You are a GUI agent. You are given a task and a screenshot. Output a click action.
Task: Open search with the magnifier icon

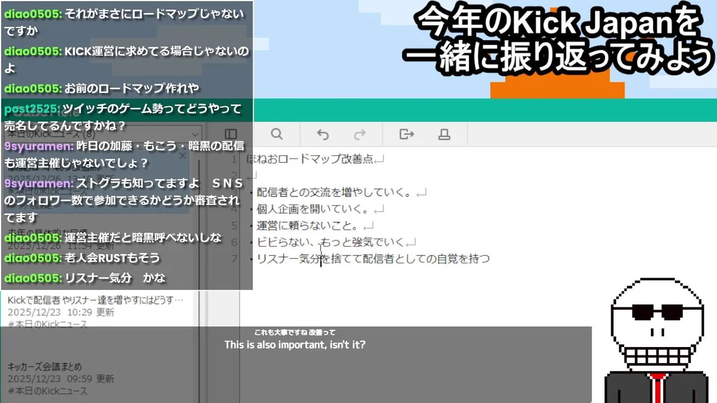[277, 134]
